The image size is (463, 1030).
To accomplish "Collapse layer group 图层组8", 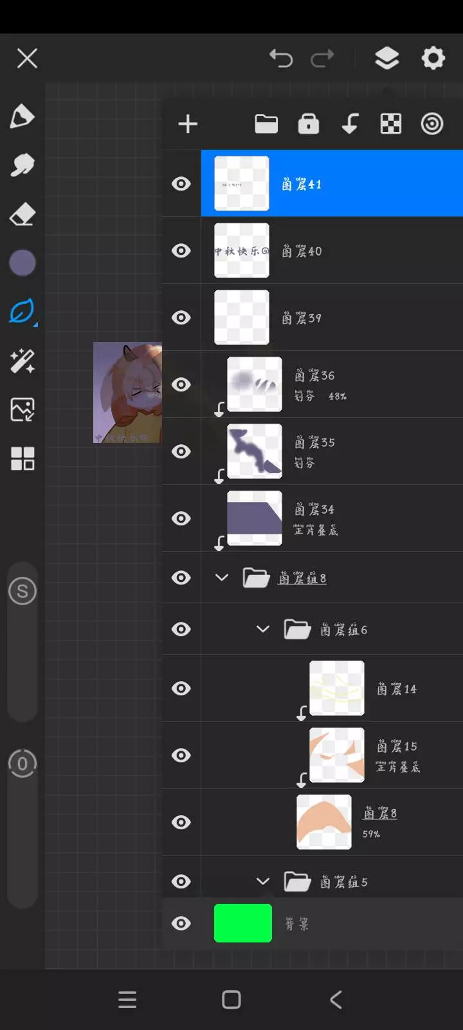I will coord(222,577).
